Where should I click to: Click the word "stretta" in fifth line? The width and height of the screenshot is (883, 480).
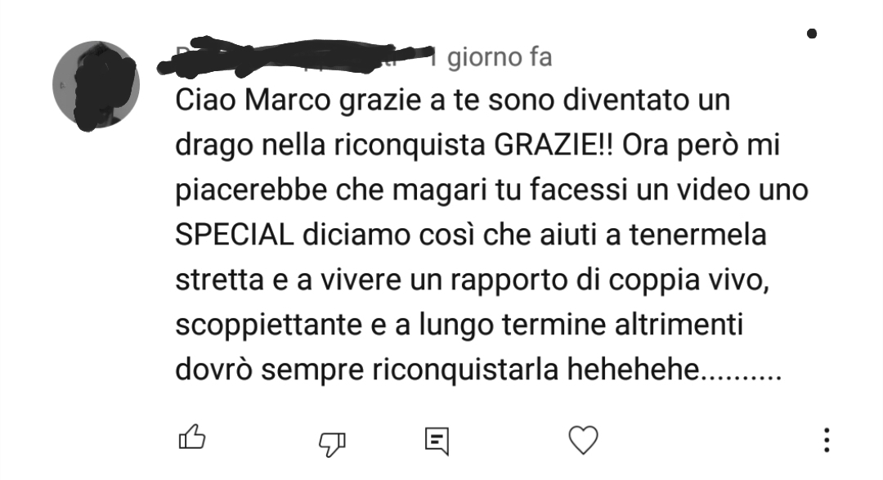(220, 280)
